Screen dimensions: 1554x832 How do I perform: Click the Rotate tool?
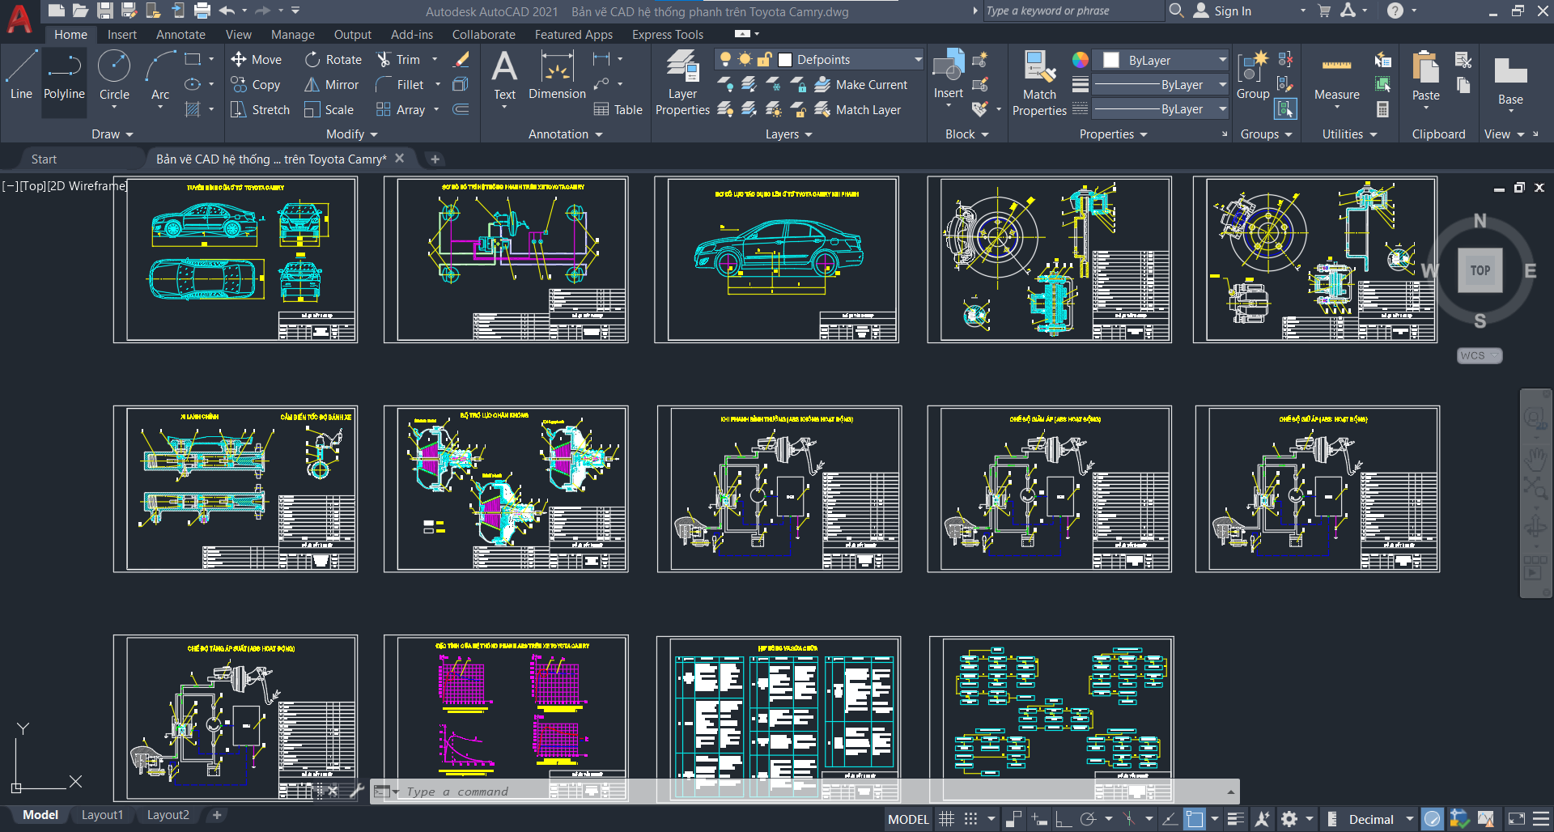tap(333, 59)
